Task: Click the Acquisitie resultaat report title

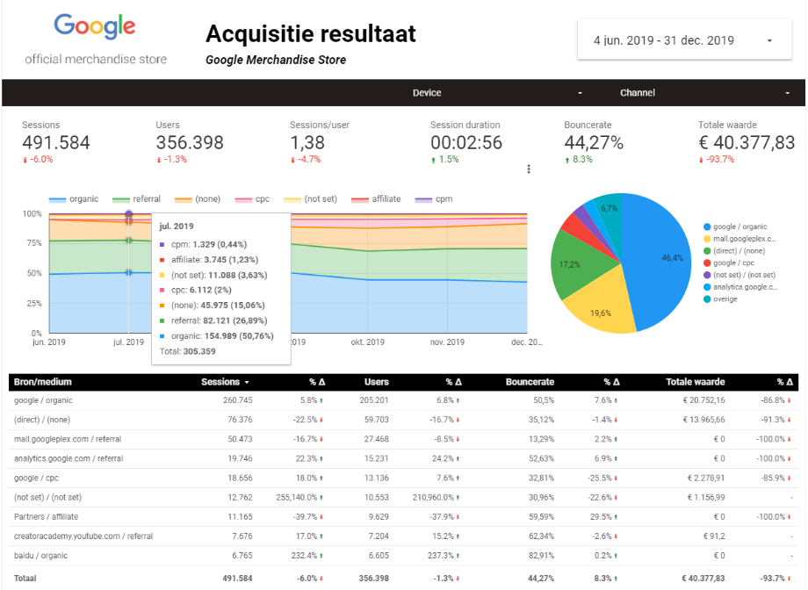Action: [x=311, y=34]
